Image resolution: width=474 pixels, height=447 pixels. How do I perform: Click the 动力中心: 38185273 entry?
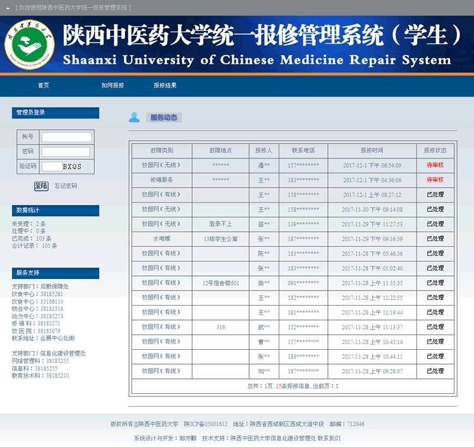click(x=37, y=316)
